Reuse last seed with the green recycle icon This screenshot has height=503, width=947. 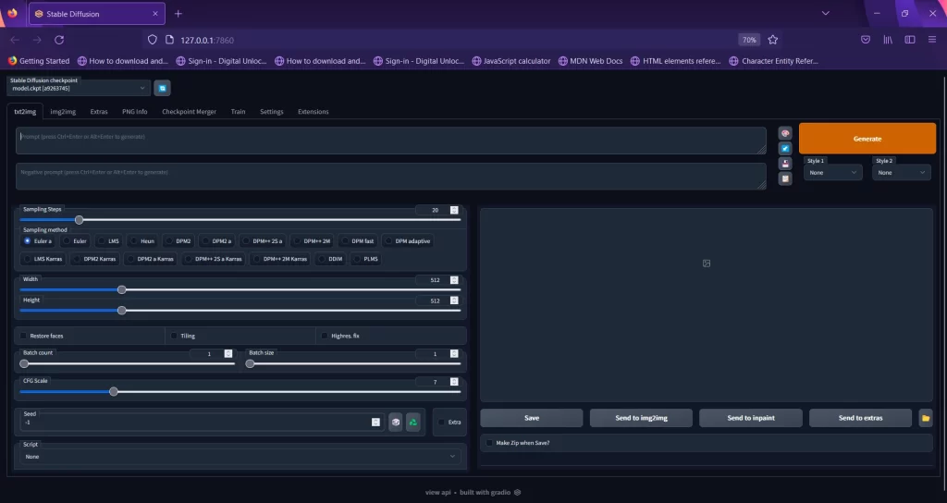click(413, 422)
